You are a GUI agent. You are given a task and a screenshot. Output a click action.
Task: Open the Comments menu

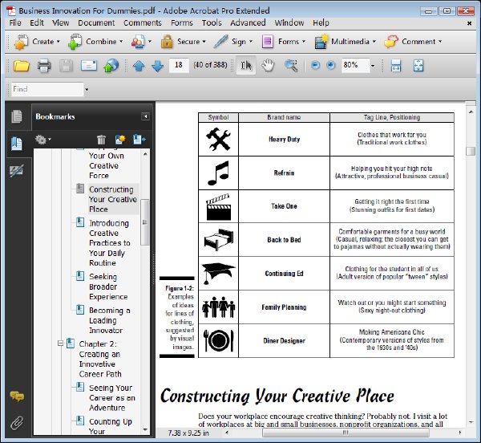[x=143, y=22]
